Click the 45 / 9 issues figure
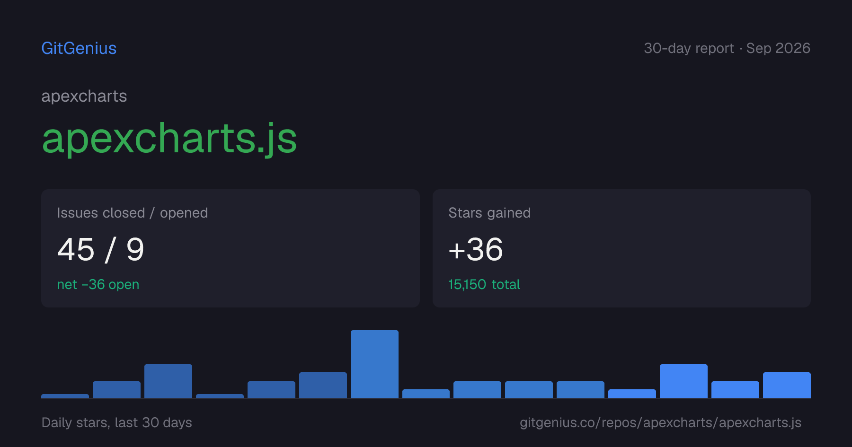The image size is (852, 447). tap(100, 249)
